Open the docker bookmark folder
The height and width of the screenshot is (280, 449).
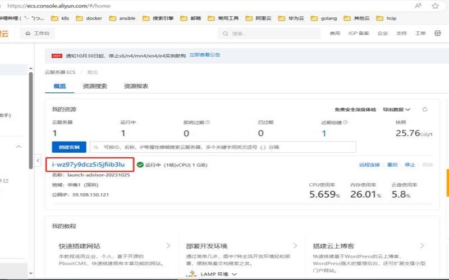click(x=89, y=18)
